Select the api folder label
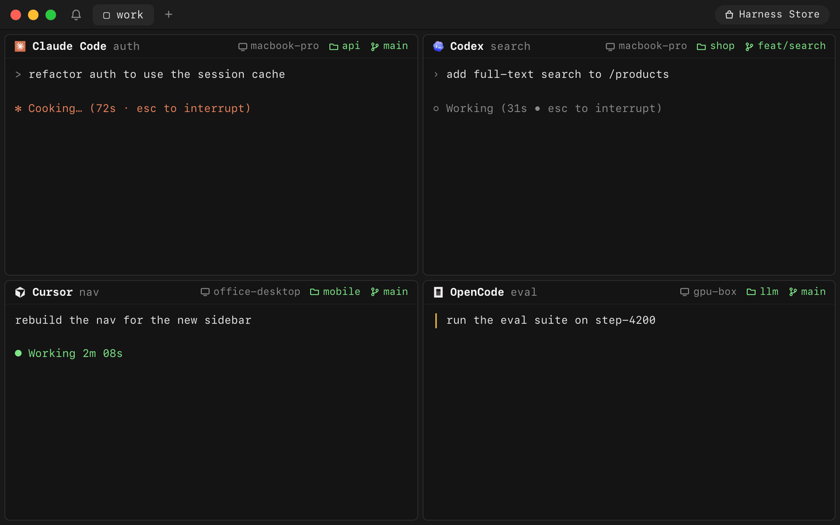 pyautogui.click(x=351, y=46)
